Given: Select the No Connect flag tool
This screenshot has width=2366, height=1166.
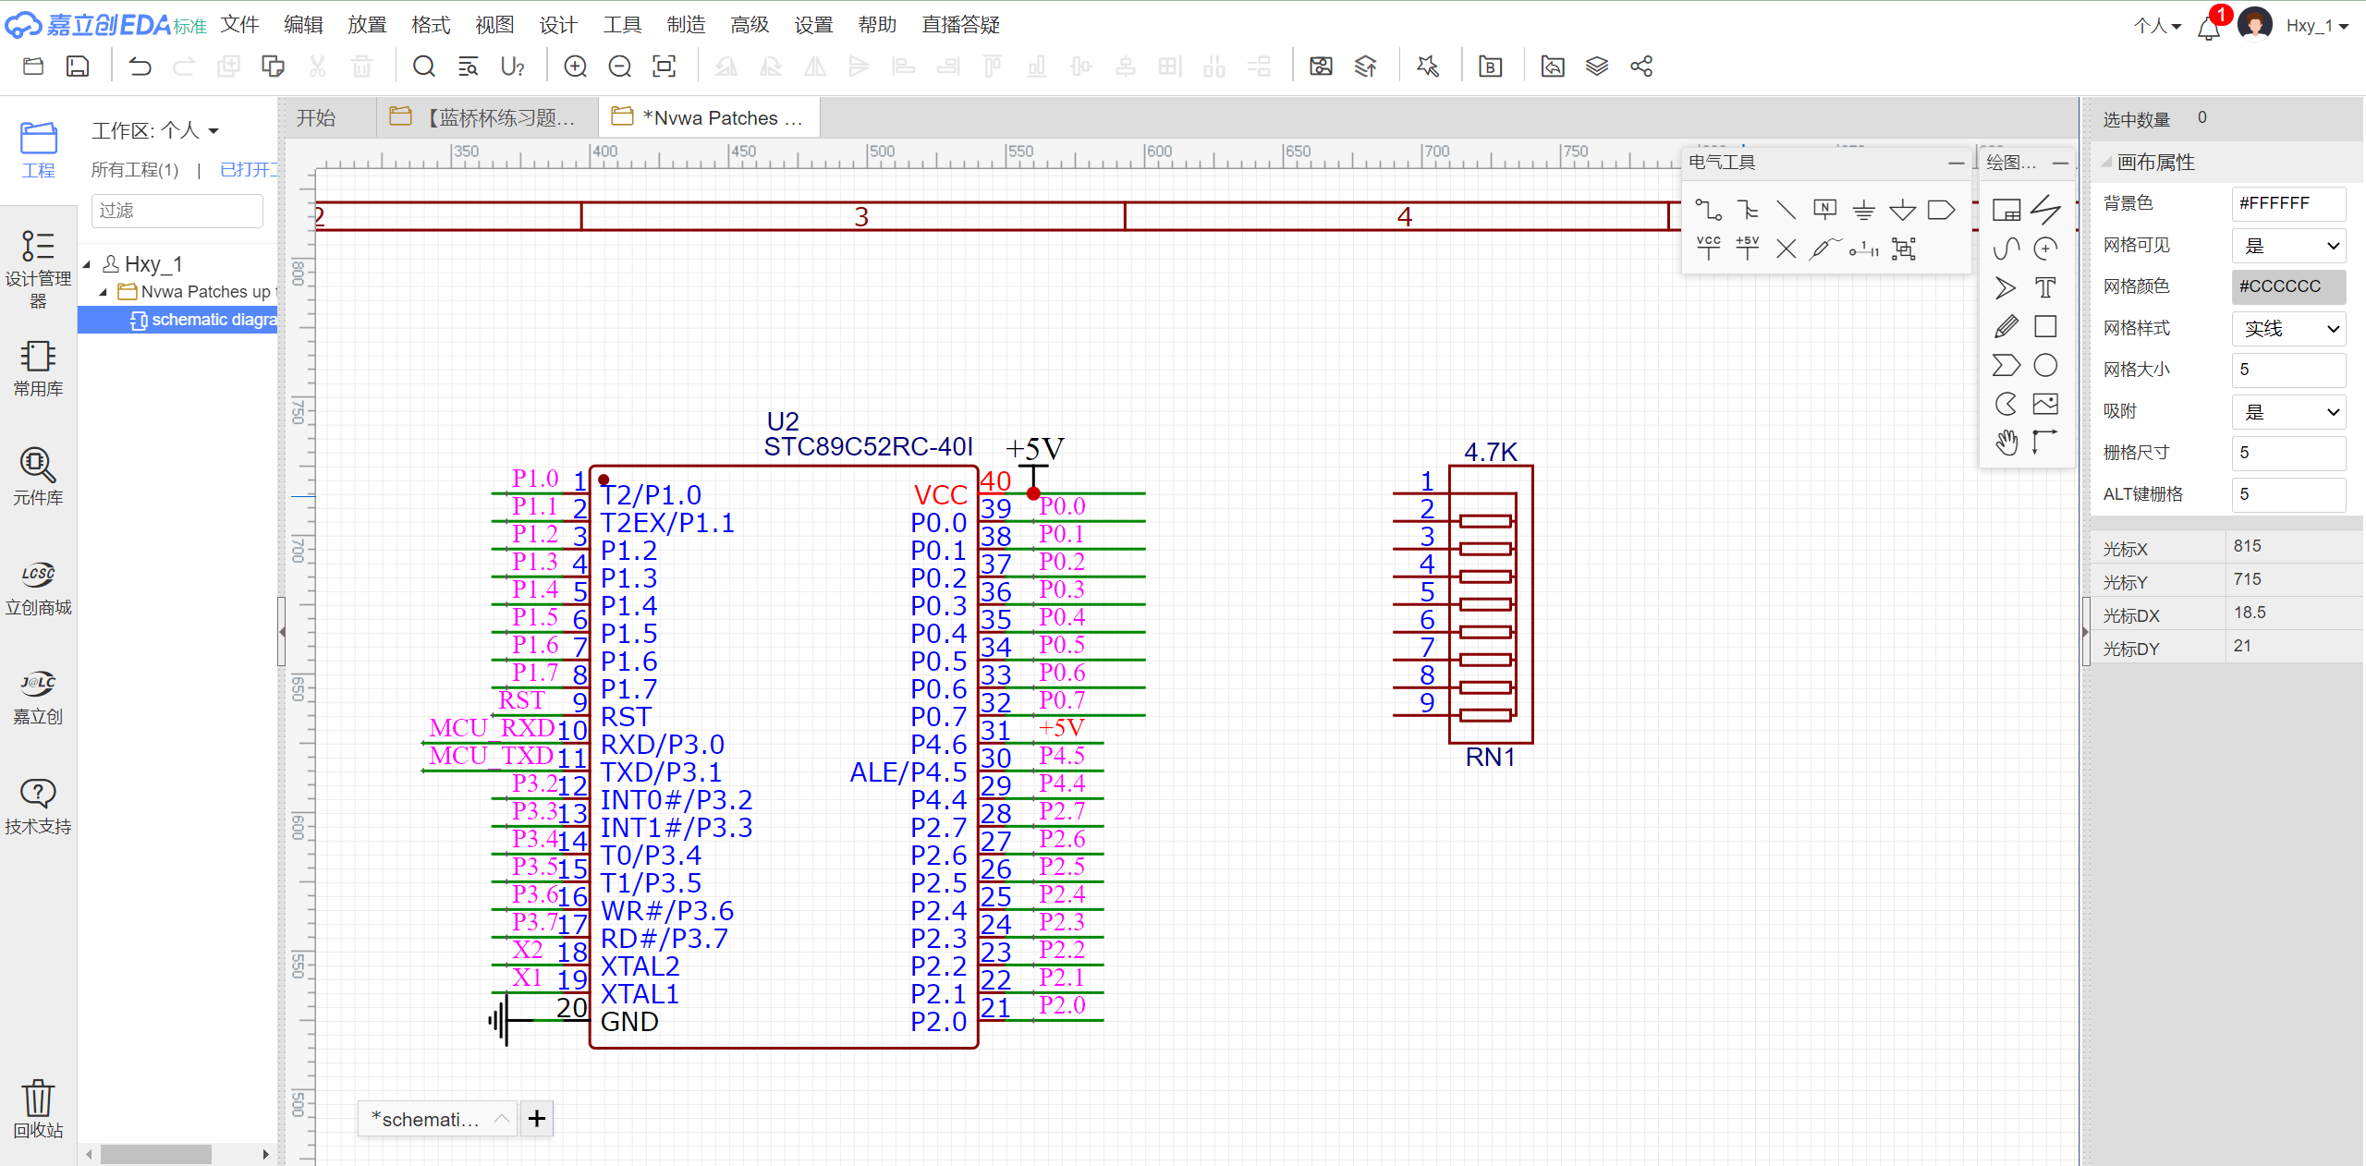Looking at the screenshot, I should [x=1786, y=249].
